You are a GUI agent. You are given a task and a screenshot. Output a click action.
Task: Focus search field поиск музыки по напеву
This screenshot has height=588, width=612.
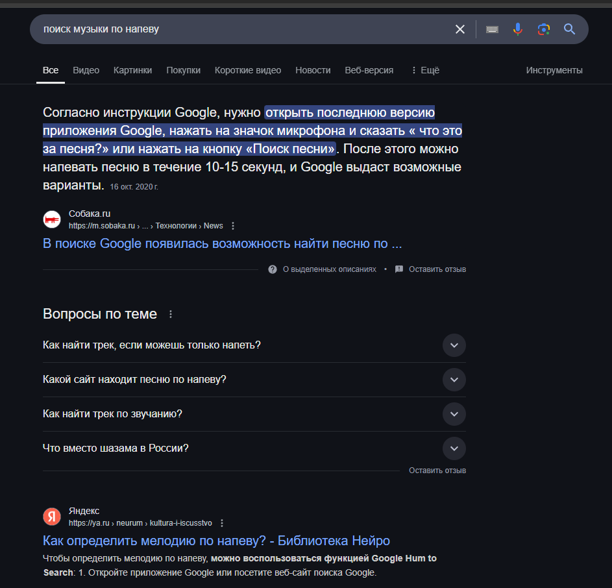click(242, 29)
